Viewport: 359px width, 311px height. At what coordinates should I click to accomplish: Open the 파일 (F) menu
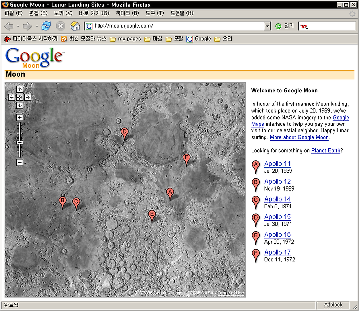click(14, 13)
